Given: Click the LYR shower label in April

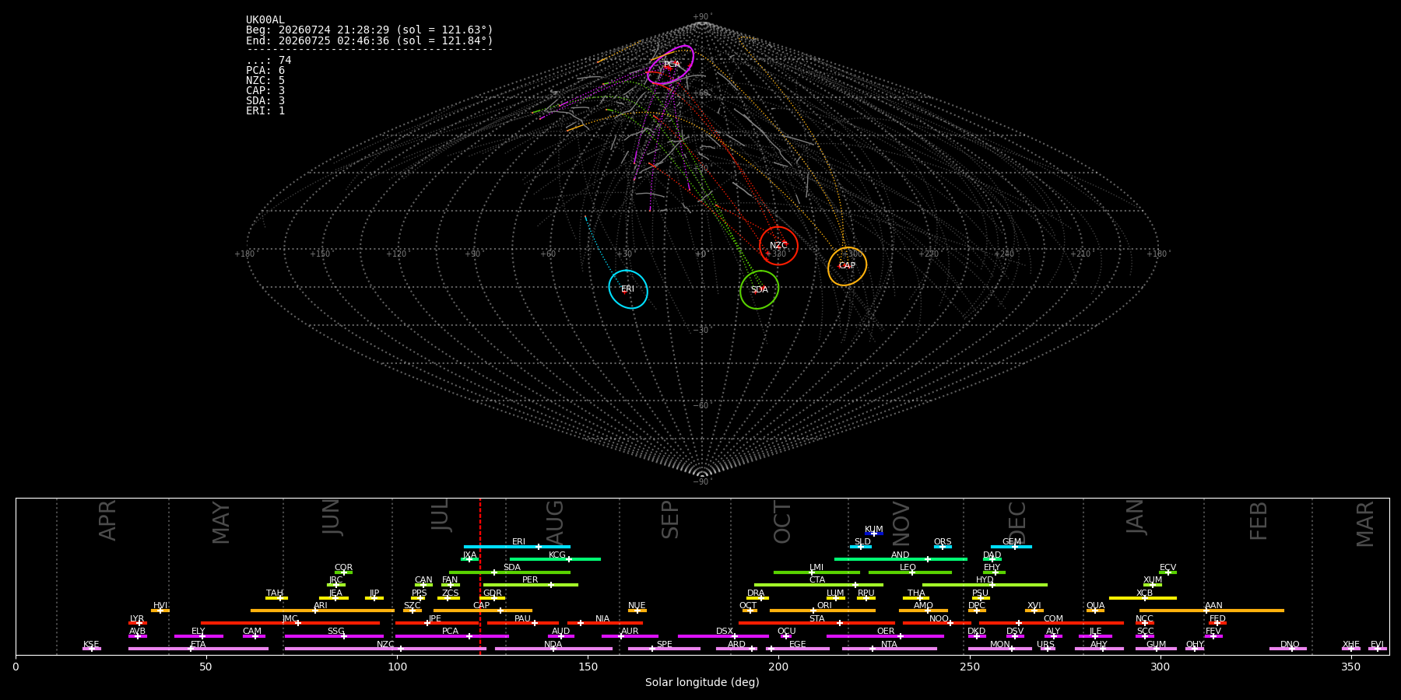Looking at the screenshot, I should [x=137, y=619].
